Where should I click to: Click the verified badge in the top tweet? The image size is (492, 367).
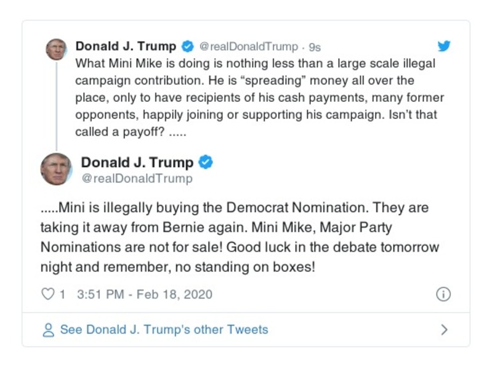pyautogui.click(x=188, y=46)
